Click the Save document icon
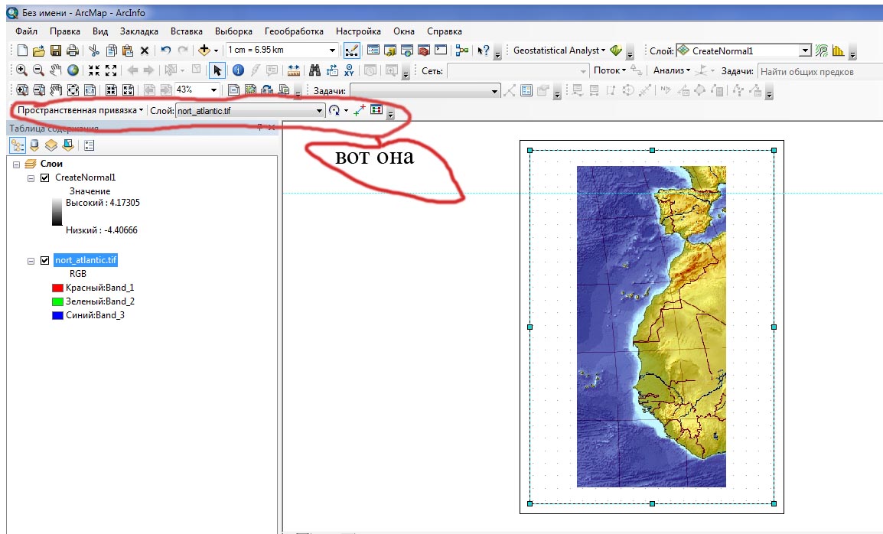The image size is (883, 534). click(56, 51)
